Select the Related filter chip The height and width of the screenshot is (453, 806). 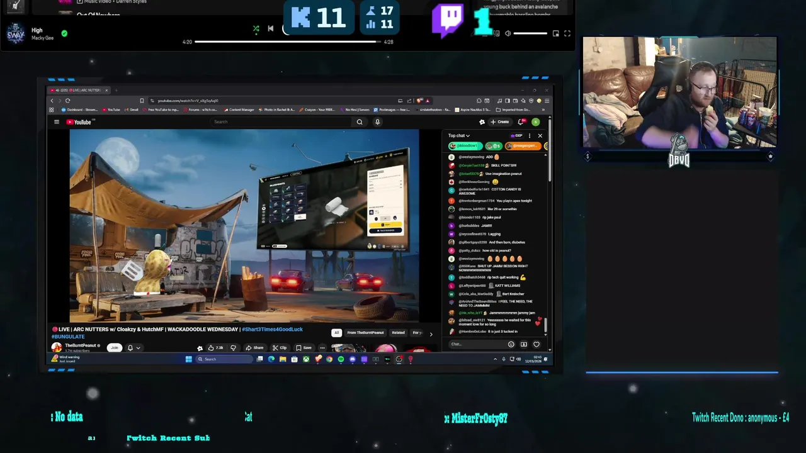click(398, 333)
